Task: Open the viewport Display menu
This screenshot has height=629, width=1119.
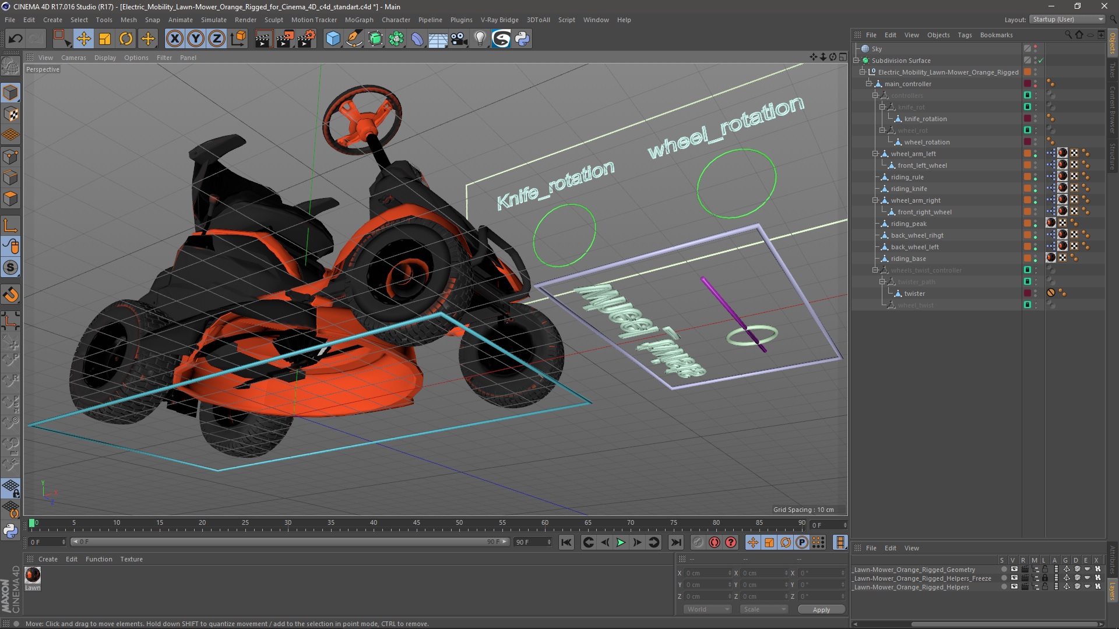Action: click(105, 58)
